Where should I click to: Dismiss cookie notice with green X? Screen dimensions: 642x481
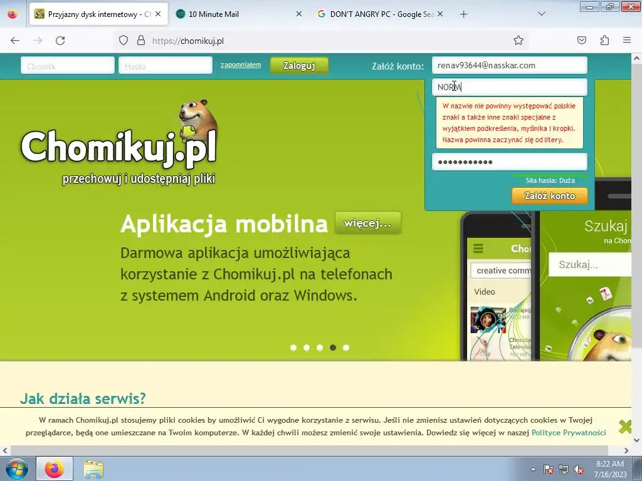[625, 427]
